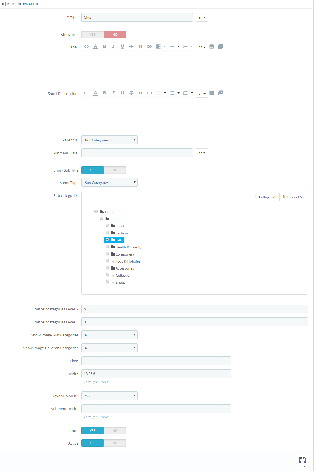Open Title language selector en
The width and height of the screenshot is (314, 471).
[202, 17]
